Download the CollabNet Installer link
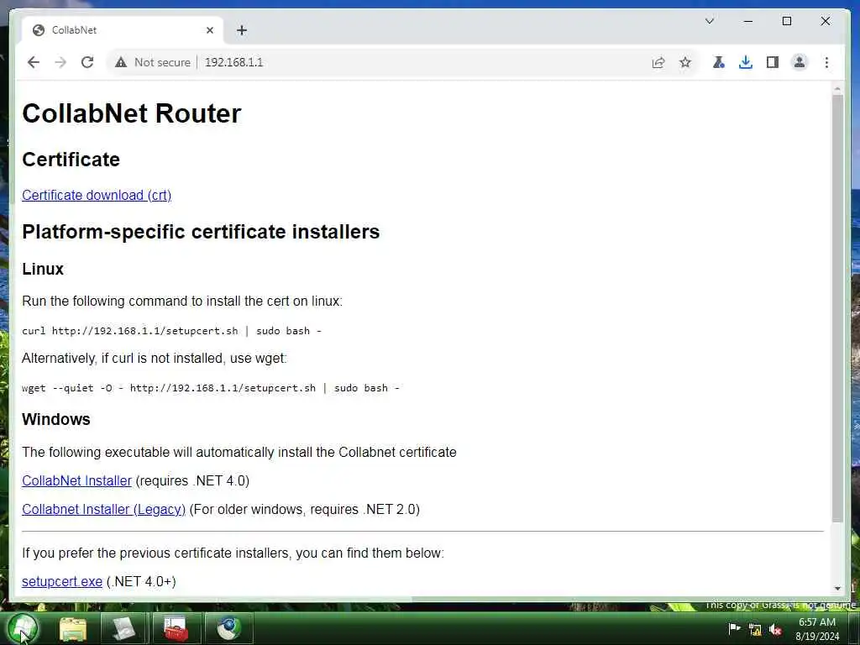This screenshot has width=860, height=645. tap(76, 480)
